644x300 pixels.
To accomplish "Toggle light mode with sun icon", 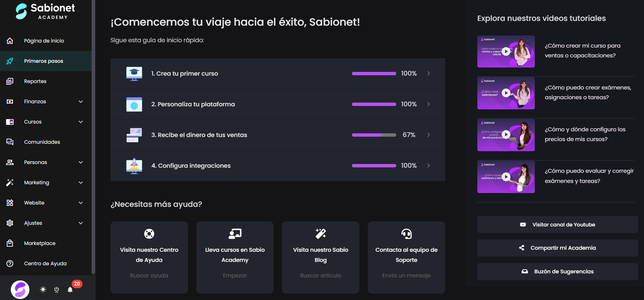I will [x=43, y=290].
